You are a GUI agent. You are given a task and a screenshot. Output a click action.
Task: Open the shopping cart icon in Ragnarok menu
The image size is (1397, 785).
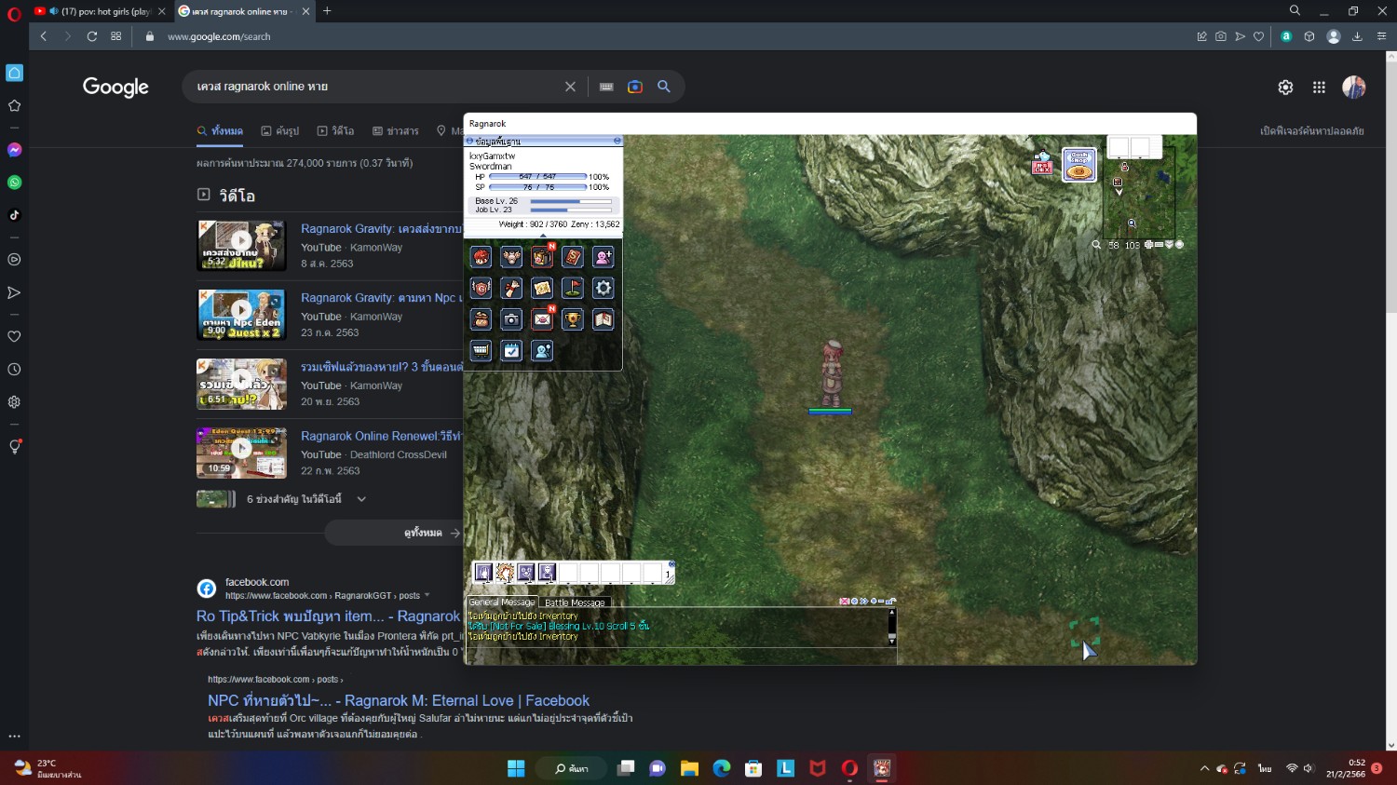click(x=481, y=350)
